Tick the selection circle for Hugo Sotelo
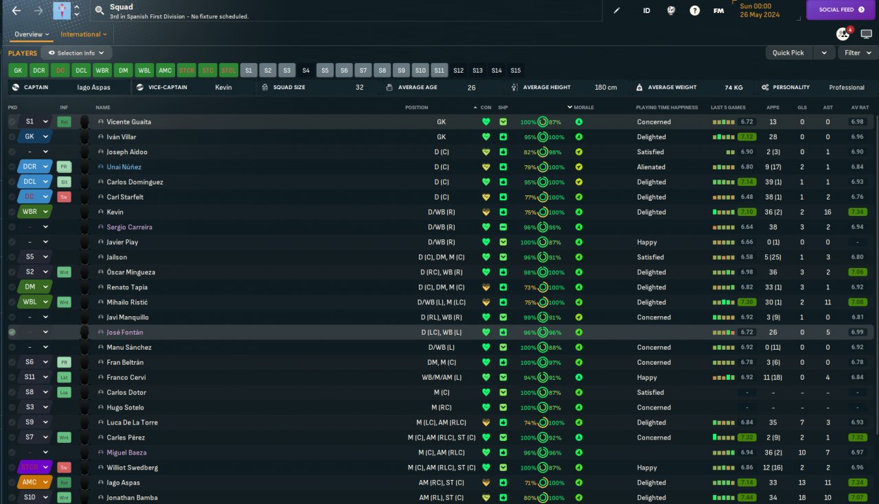This screenshot has height=504, width=879. [12, 408]
